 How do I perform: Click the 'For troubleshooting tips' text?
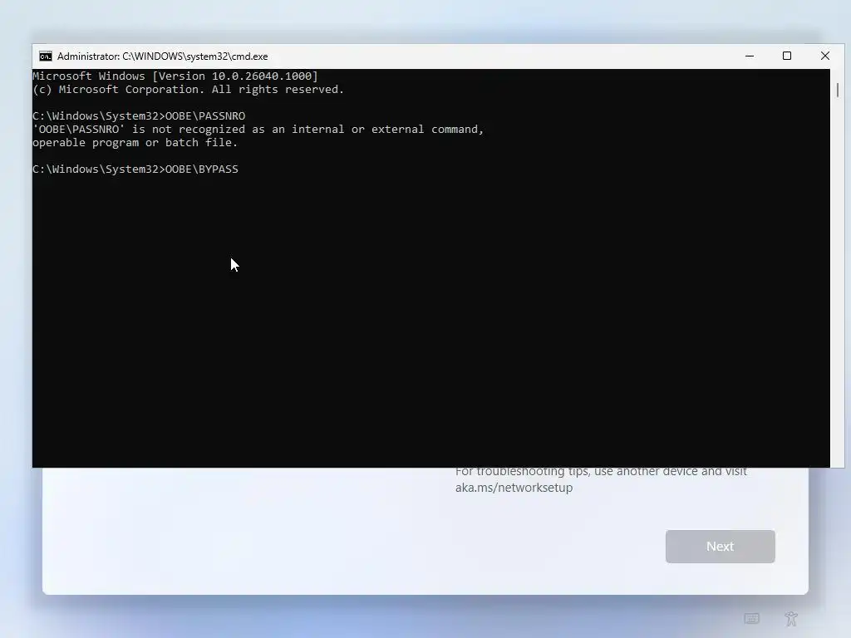coord(601,471)
